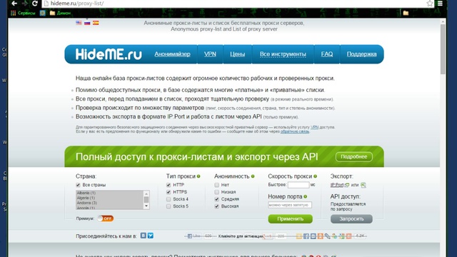The height and width of the screenshot is (257, 457).
Task: Open the FAQ menu item
Action: 327,54
